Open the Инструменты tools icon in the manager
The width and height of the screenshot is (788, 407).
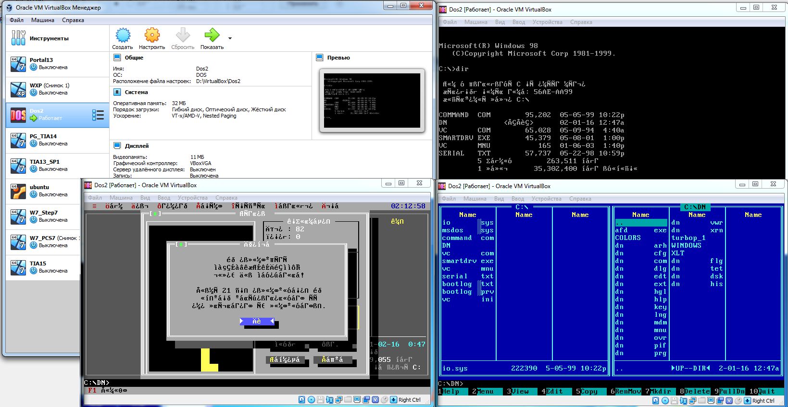(x=18, y=38)
